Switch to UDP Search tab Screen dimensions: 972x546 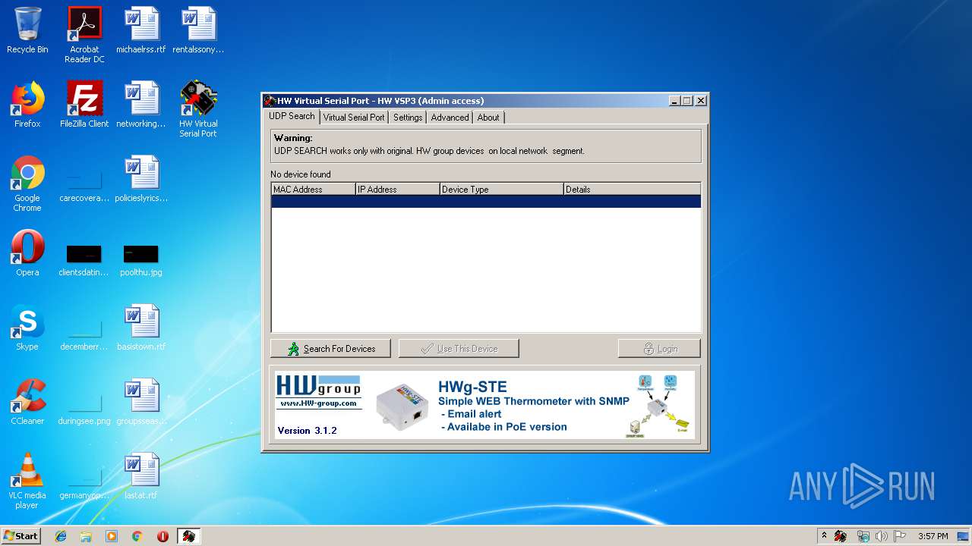[x=292, y=116]
